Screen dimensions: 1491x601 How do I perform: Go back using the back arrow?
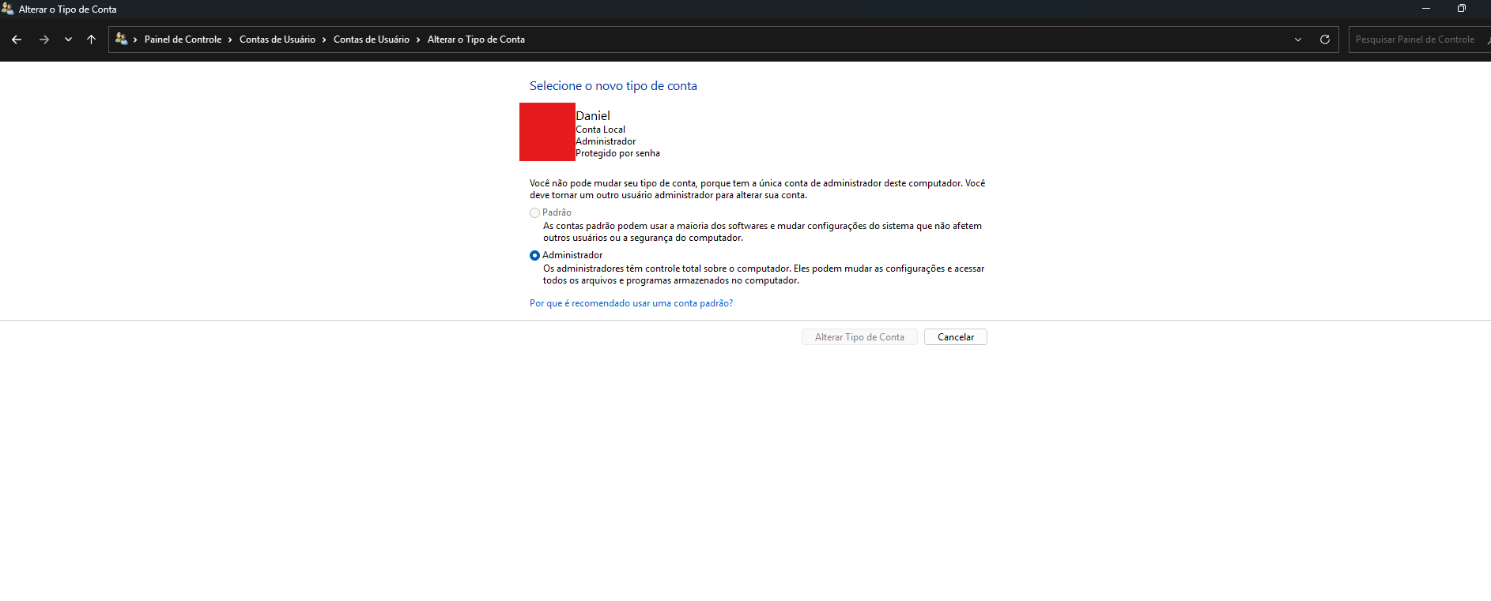point(17,39)
